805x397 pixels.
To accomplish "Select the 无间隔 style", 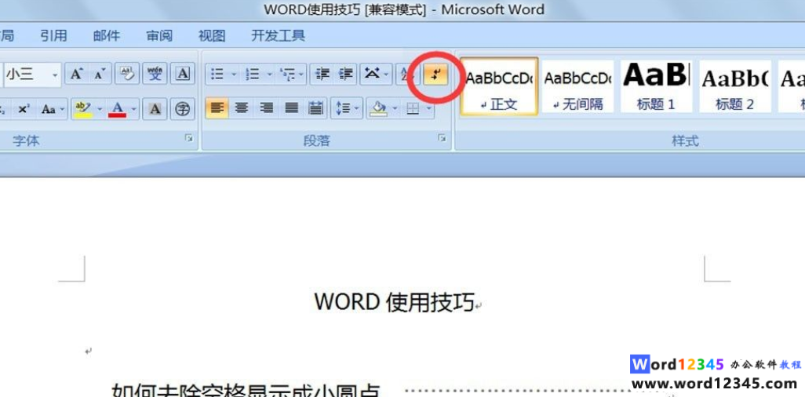I will [x=577, y=86].
